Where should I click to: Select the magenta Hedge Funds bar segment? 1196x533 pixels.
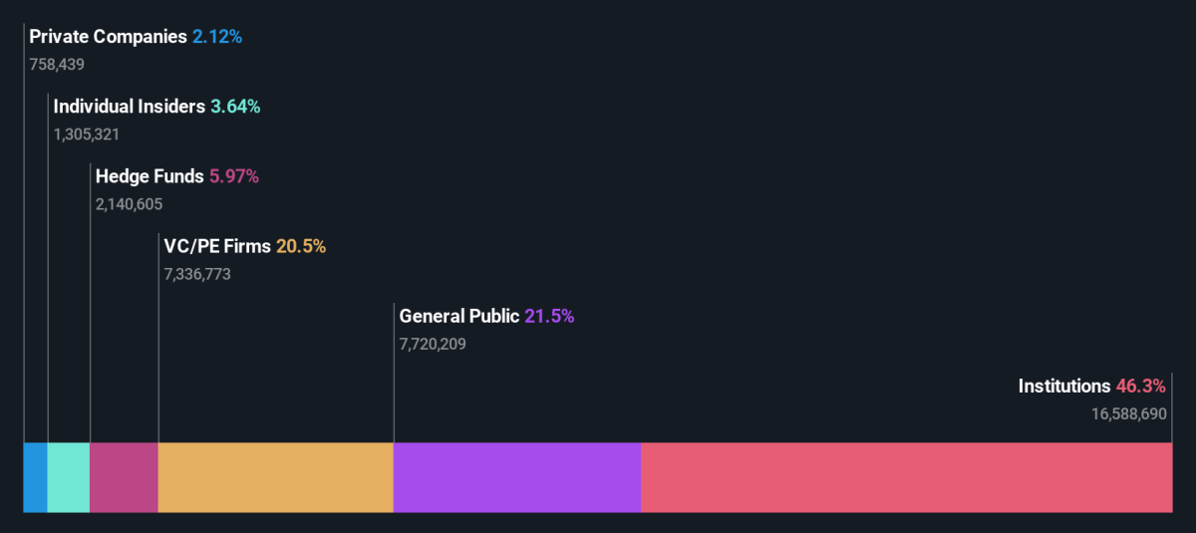pos(124,477)
